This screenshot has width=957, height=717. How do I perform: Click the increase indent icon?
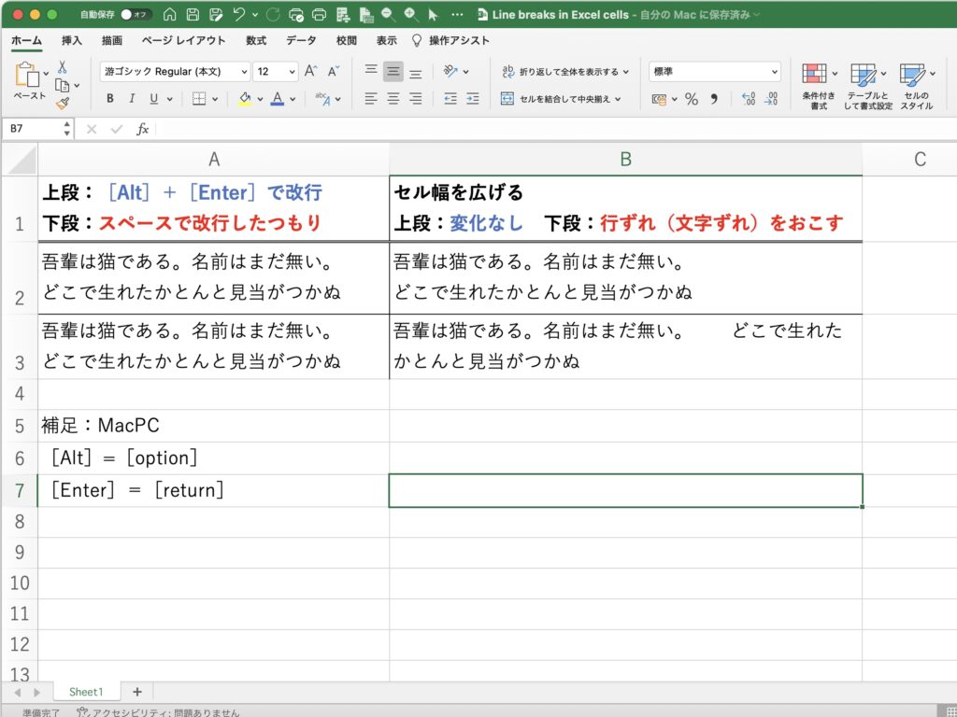(473, 99)
